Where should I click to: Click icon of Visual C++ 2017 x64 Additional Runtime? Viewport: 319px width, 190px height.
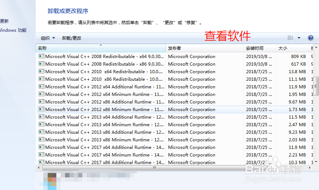point(42,147)
